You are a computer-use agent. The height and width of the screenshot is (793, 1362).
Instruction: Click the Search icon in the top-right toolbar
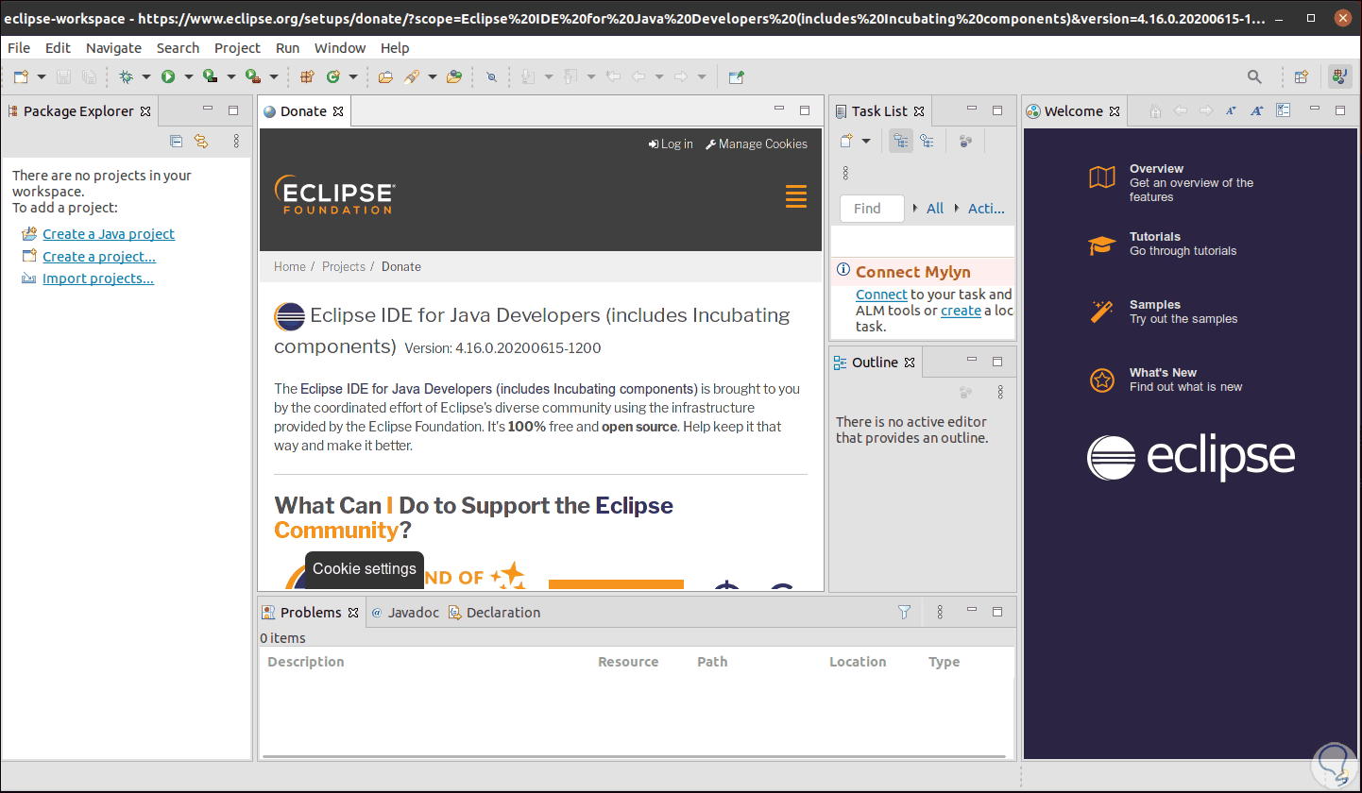(1254, 76)
